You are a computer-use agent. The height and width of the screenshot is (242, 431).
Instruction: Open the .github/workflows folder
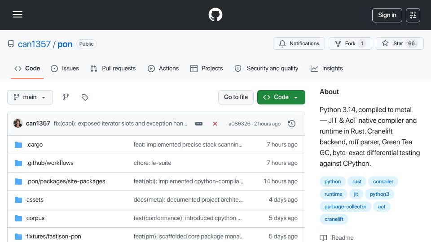50,163
